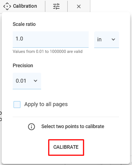Click the 1.0 value in Scale ratio
The height and width of the screenshot is (165, 132).
(x=19, y=39)
